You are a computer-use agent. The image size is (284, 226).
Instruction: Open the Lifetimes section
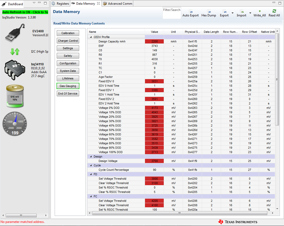click(68, 78)
